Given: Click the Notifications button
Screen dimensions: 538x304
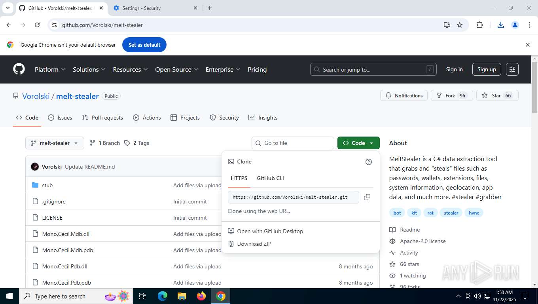Looking at the screenshot, I should pyautogui.click(x=404, y=95).
